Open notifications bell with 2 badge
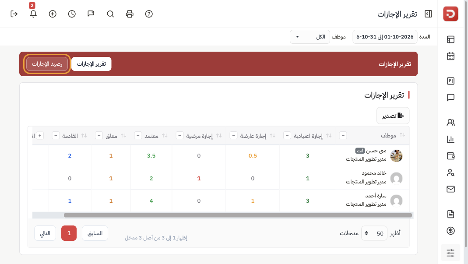This screenshot has height=264, width=468. 33,14
